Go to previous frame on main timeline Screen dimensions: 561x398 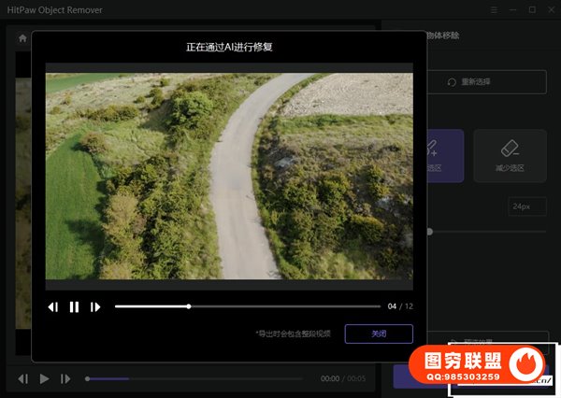click(22, 378)
